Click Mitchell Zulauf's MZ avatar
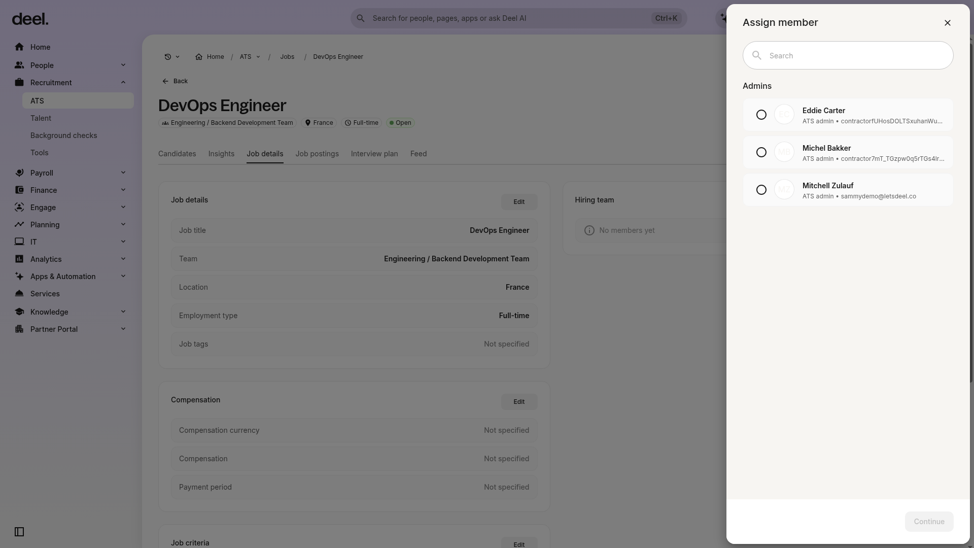 [784, 190]
